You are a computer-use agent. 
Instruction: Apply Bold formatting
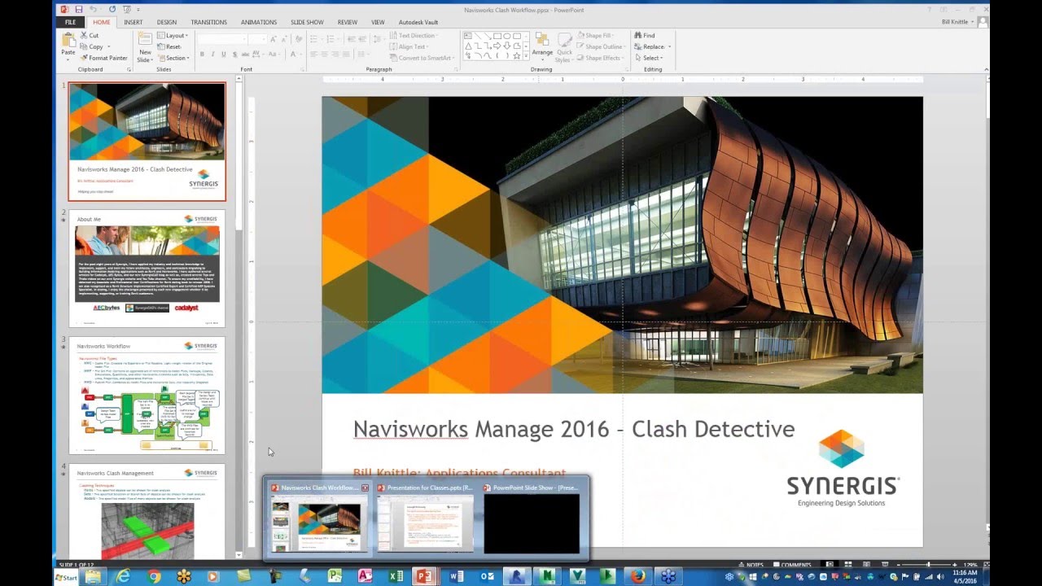pyautogui.click(x=202, y=55)
